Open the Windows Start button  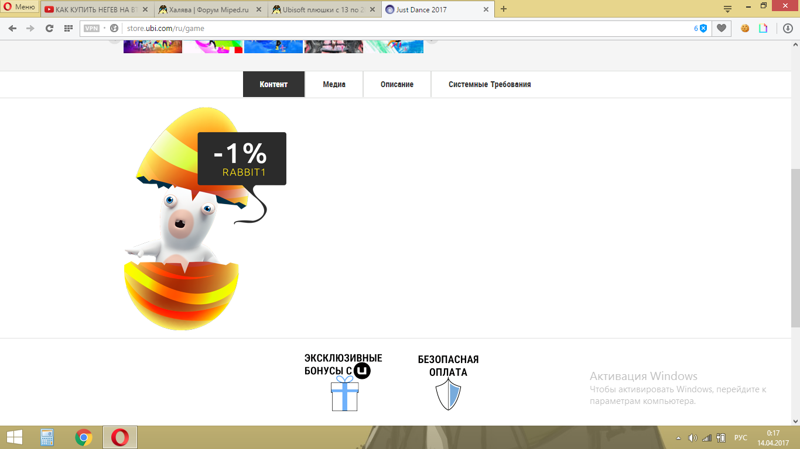point(15,437)
